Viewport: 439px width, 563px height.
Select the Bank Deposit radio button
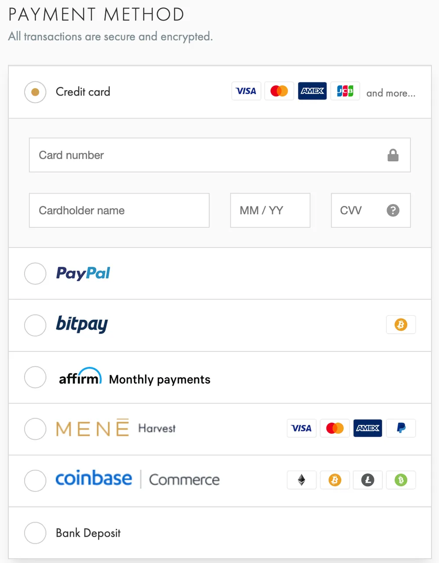[35, 533]
